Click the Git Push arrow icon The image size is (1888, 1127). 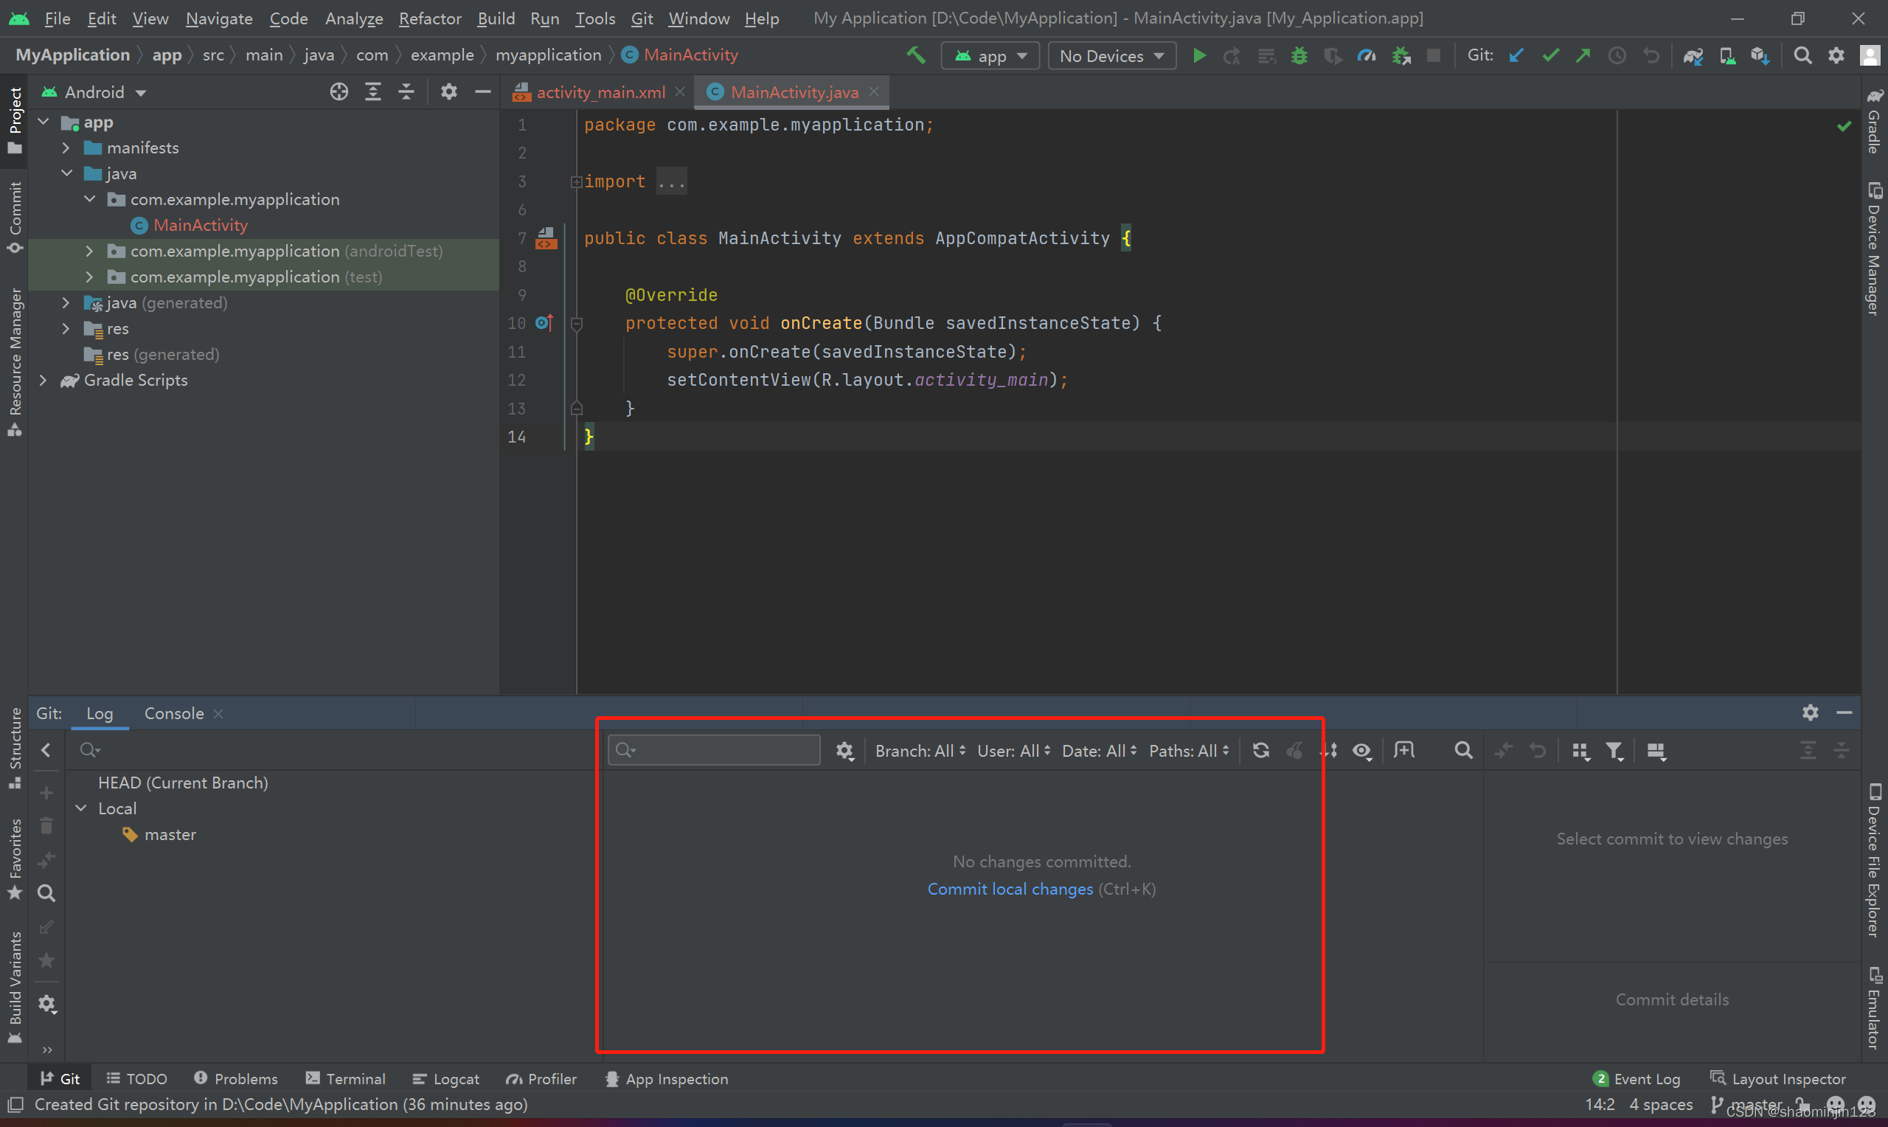pos(1583,55)
